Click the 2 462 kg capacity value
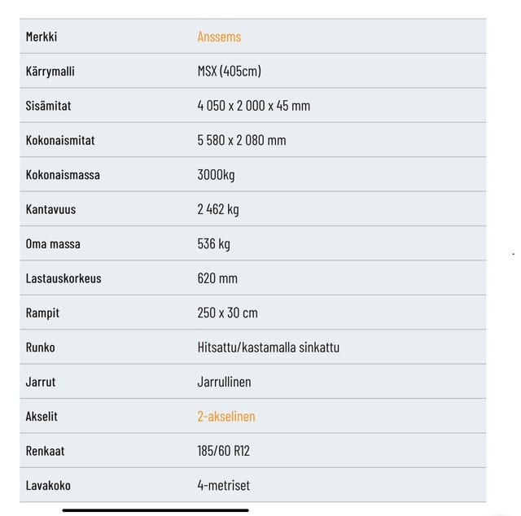The width and height of the screenshot is (521, 516). 218,209
